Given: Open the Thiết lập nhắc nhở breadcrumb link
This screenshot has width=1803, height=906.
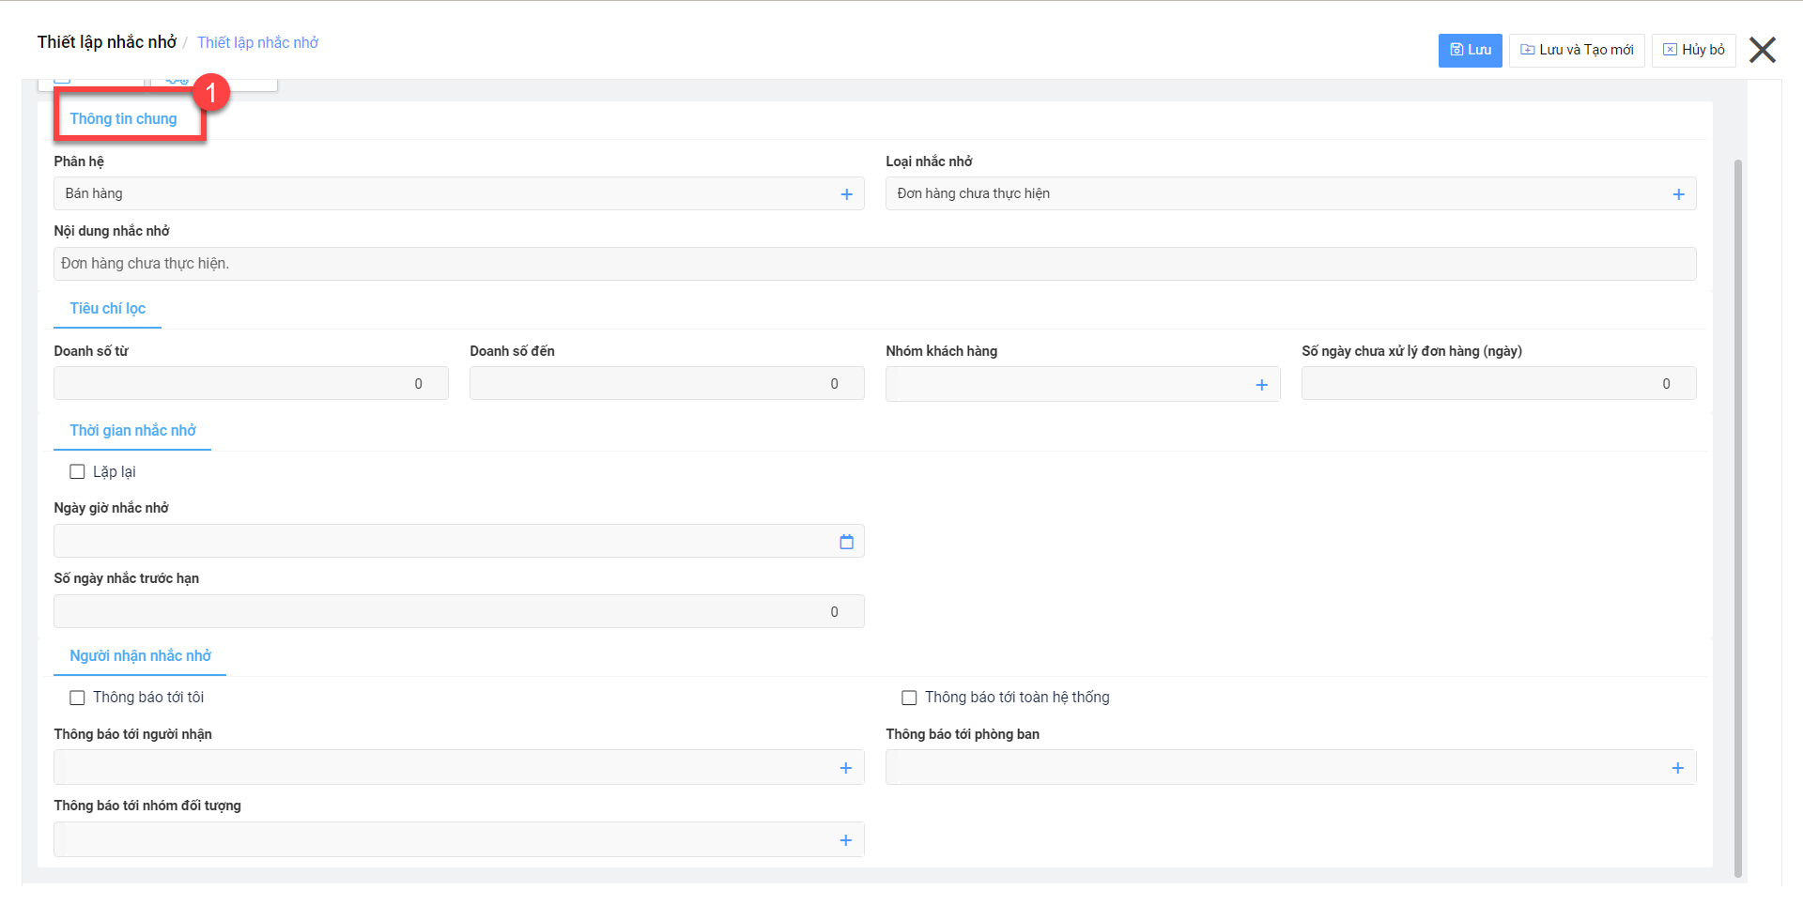Looking at the screenshot, I should [257, 42].
